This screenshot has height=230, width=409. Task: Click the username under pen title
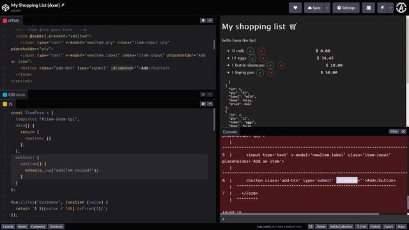pyautogui.click(x=15, y=11)
